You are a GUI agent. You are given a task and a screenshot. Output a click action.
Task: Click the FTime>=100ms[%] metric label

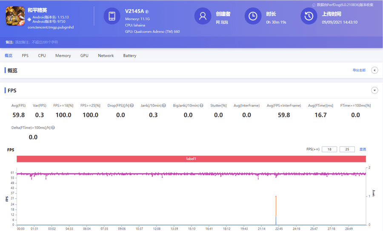[355, 105]
